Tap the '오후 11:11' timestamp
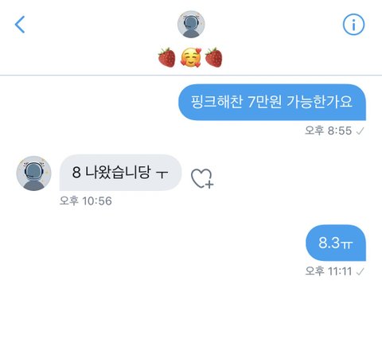The image size is (382, 339). (x=329, y=271)
